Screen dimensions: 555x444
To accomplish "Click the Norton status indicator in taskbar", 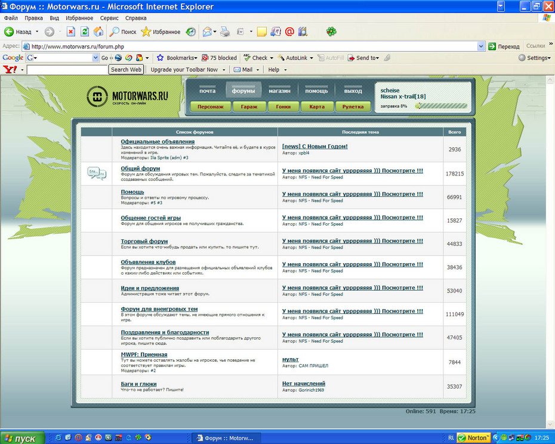I will coord(473,437).
